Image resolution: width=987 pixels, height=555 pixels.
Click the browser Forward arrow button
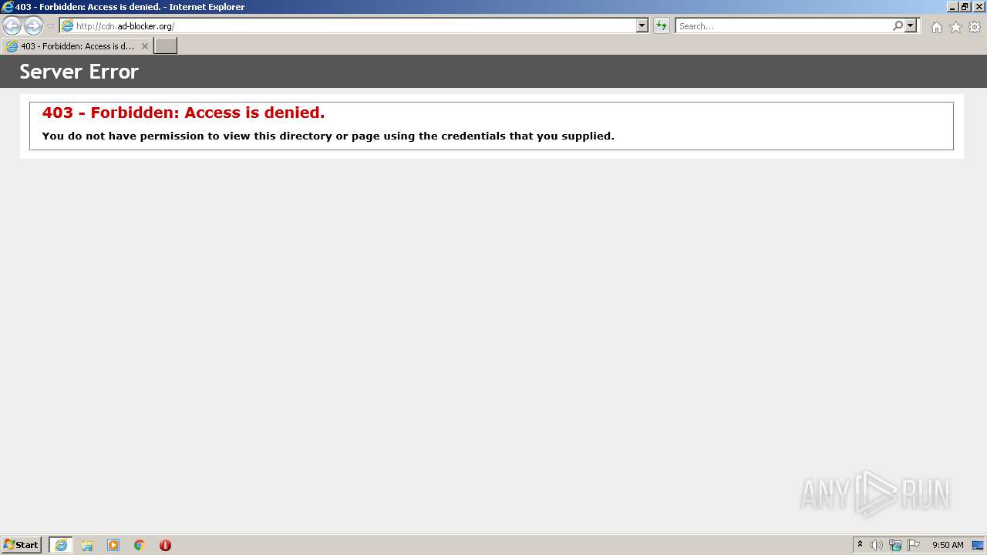33,25
